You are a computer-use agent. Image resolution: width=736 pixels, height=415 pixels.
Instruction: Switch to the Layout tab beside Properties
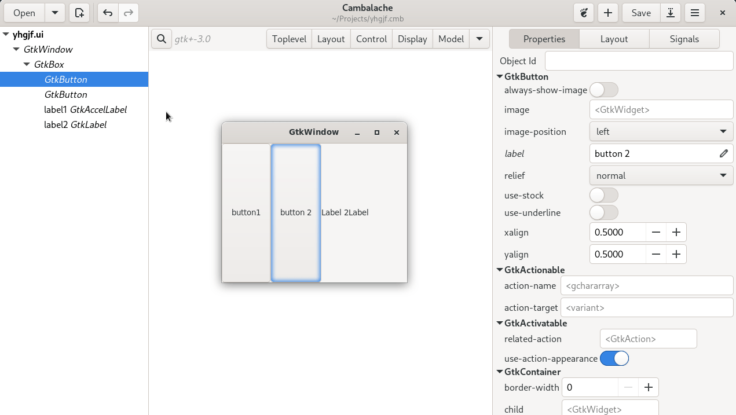(x=614, y=39)
